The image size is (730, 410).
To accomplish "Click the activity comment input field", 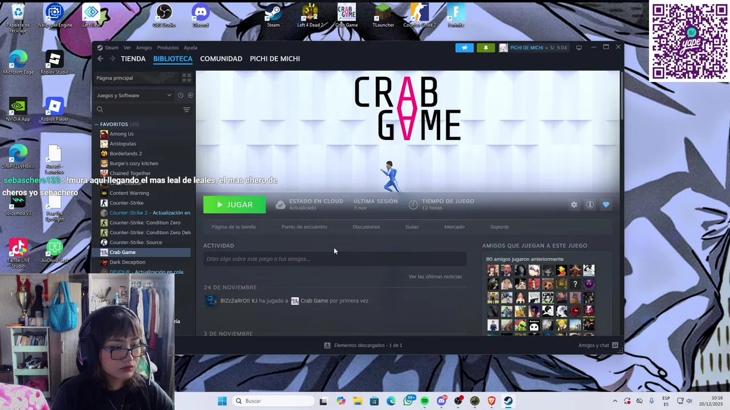I will [335, 259].
